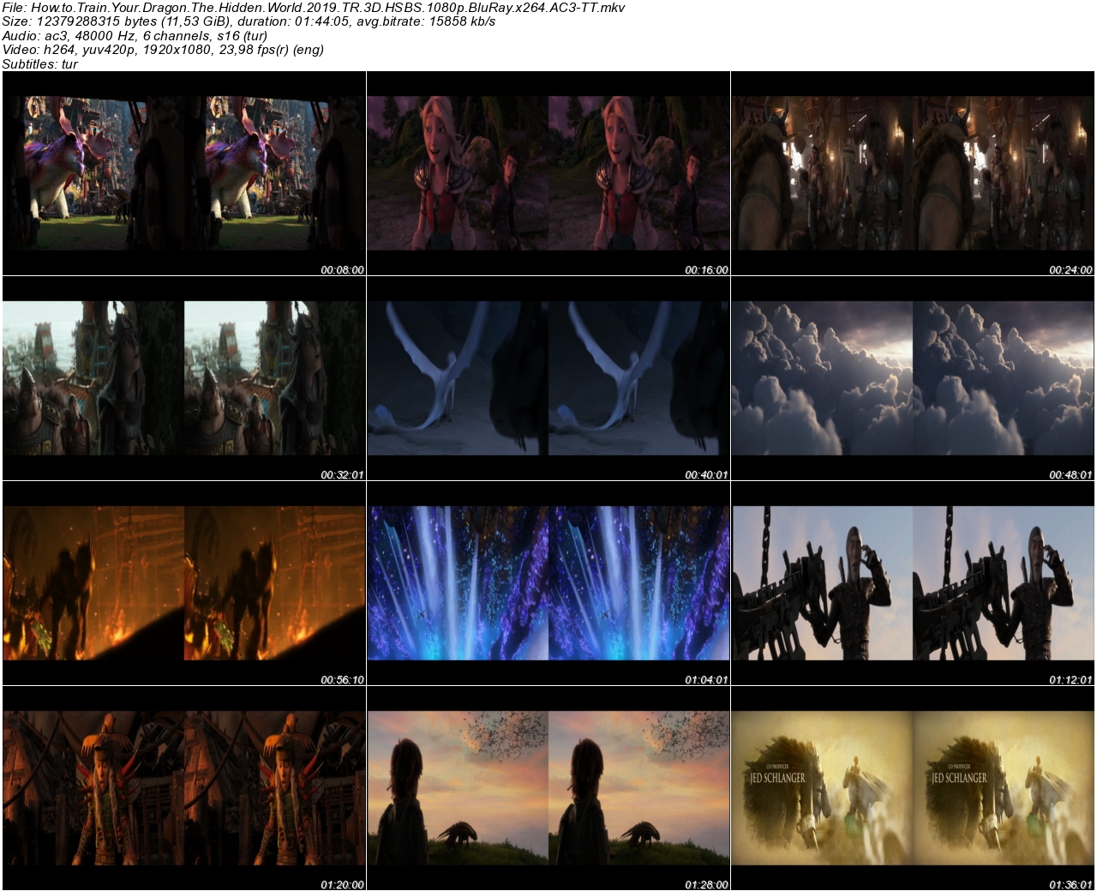Click the 00:08:00 timestamp label
The width and height of the screenshot is (1097, 891).
(343, 269)
